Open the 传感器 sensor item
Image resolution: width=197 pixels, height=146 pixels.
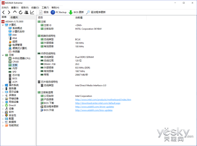14,52
